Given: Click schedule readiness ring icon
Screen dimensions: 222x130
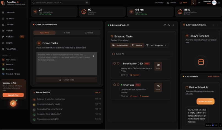Looking at the screenshot, I should point(180,12).
